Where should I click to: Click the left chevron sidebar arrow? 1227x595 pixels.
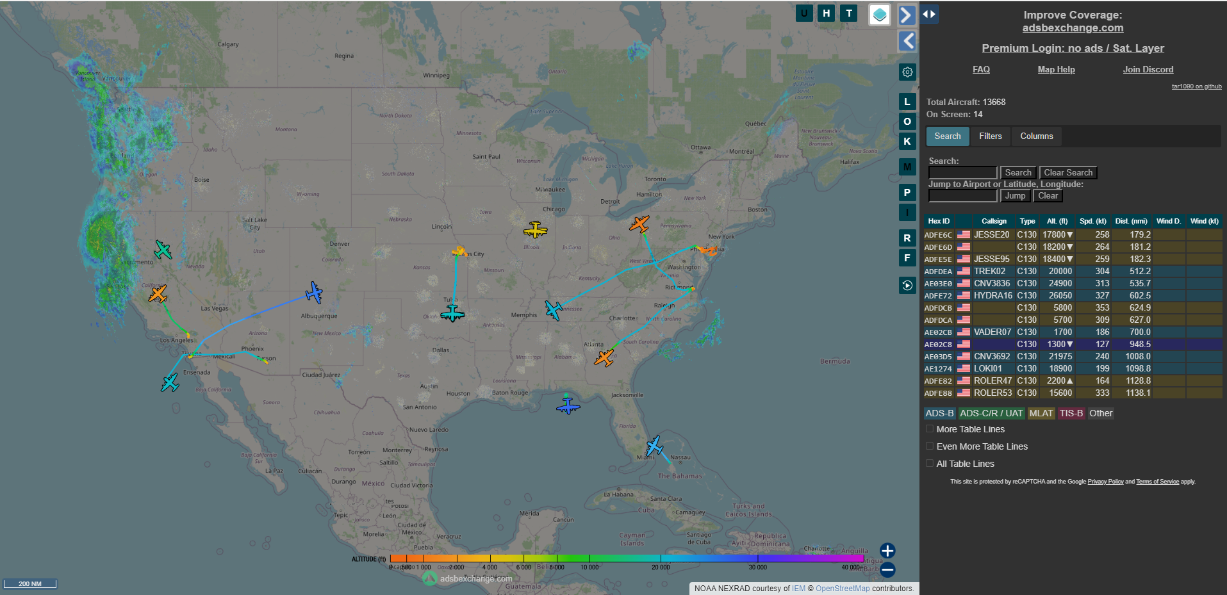pos(907,41)
